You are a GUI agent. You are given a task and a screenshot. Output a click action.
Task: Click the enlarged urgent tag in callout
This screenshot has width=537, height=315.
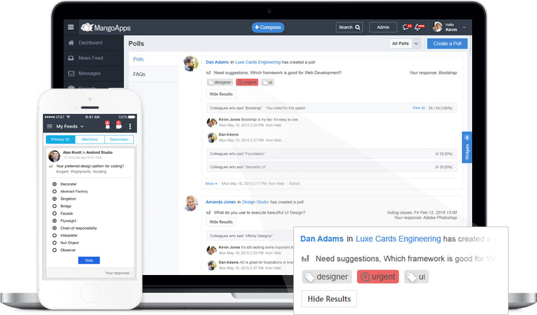pyautogui.click(x=378, y=277)
